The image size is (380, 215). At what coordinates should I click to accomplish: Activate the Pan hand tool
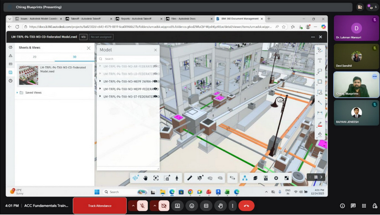(146, 178)
